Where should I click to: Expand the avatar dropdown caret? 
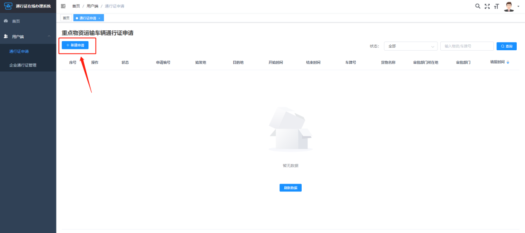tap(518, 7)
